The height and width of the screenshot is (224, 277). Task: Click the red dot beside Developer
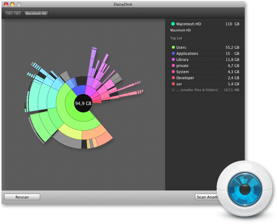[x=173, y=78]
